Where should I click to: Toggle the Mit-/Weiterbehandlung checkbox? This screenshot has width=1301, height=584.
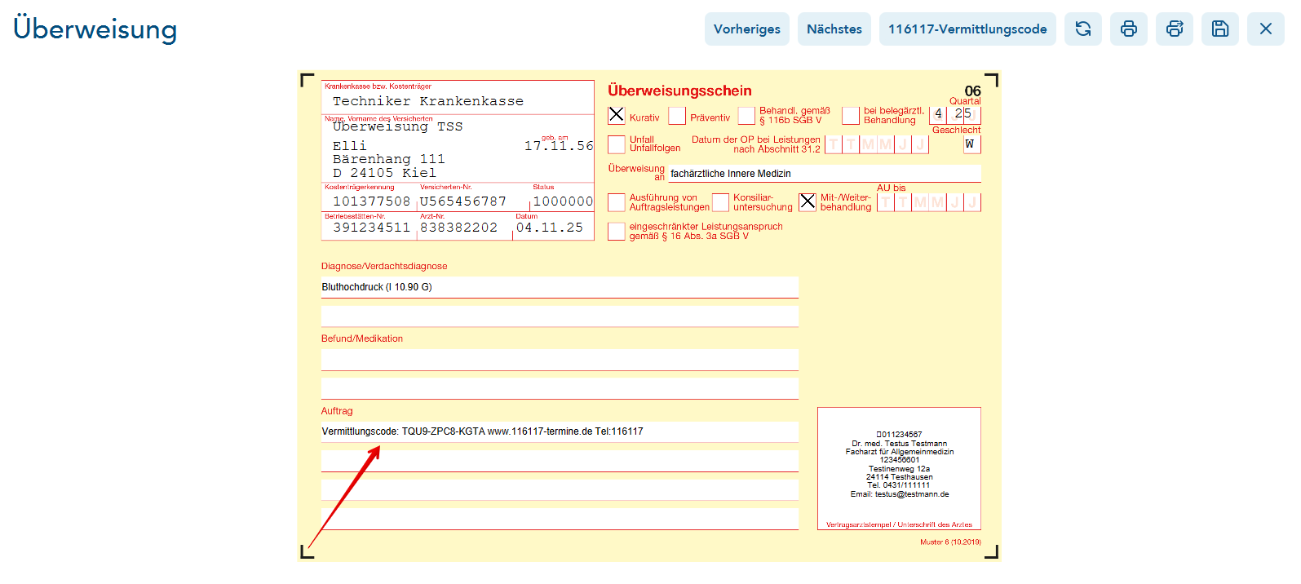click(808, 201)
